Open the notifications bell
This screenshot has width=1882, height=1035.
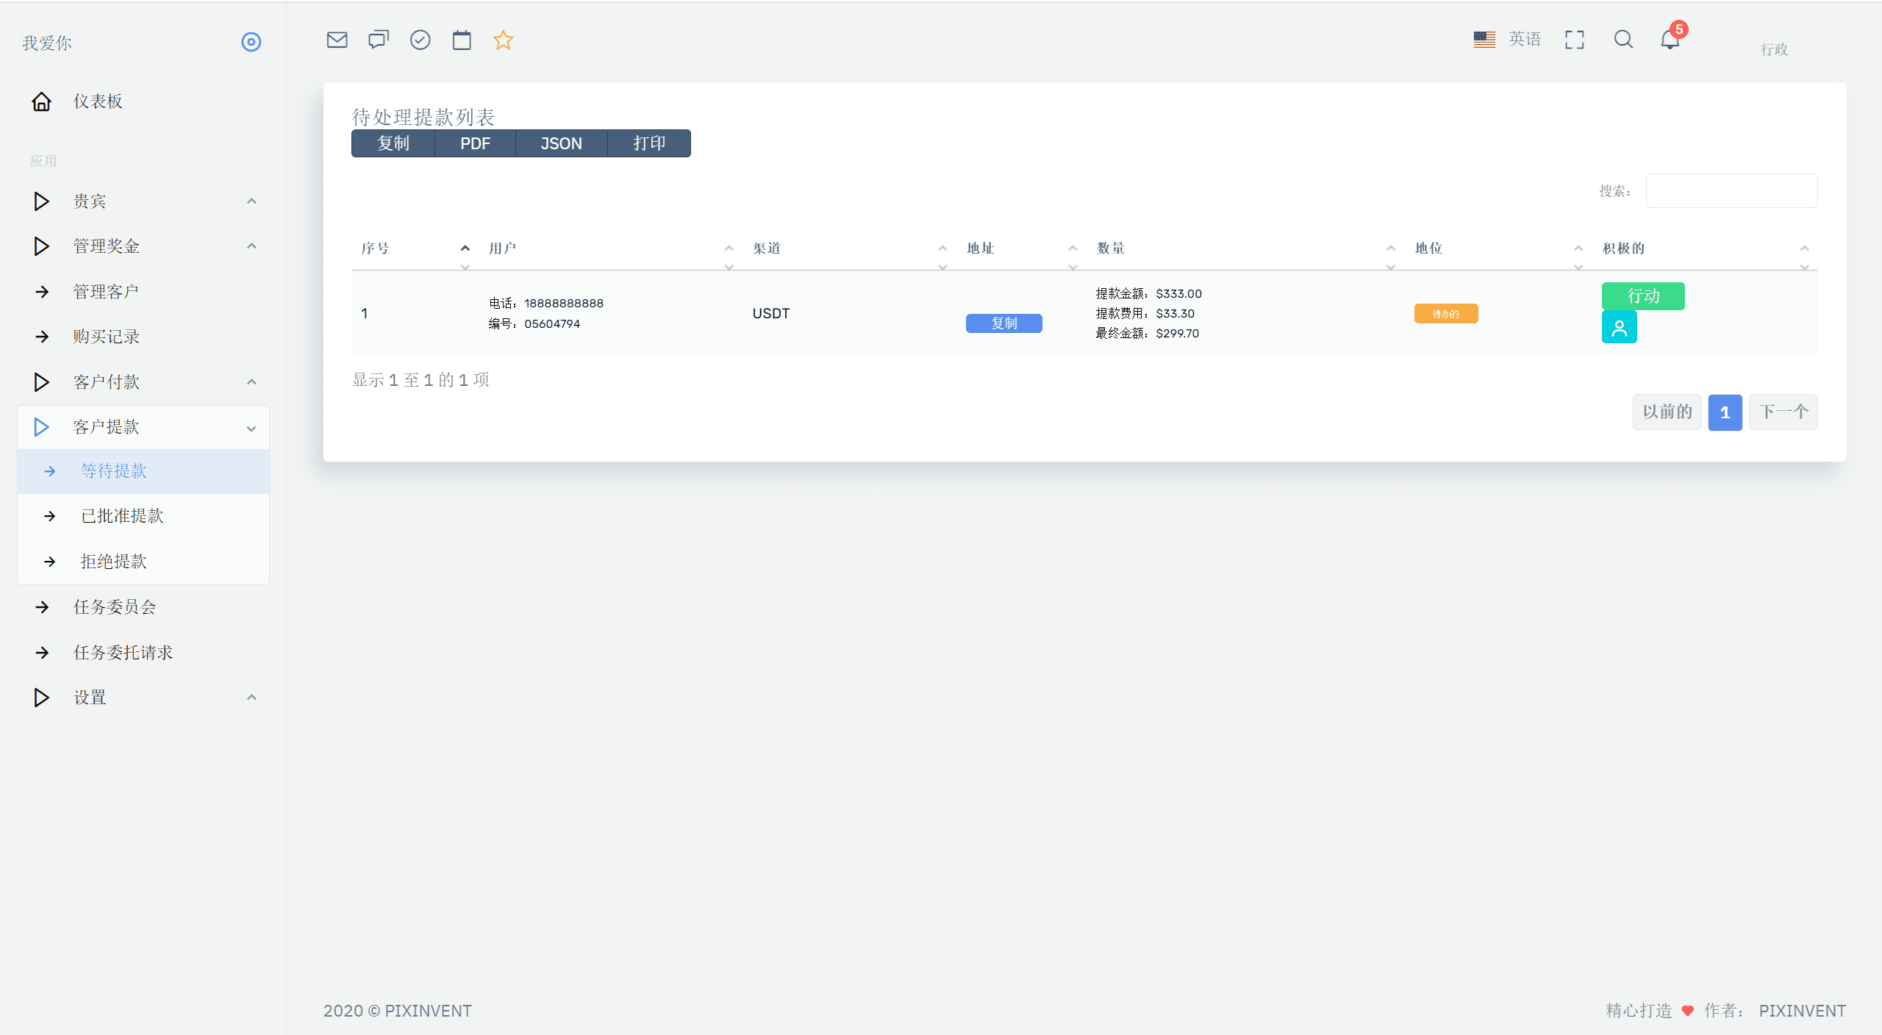coord(1670,40)
